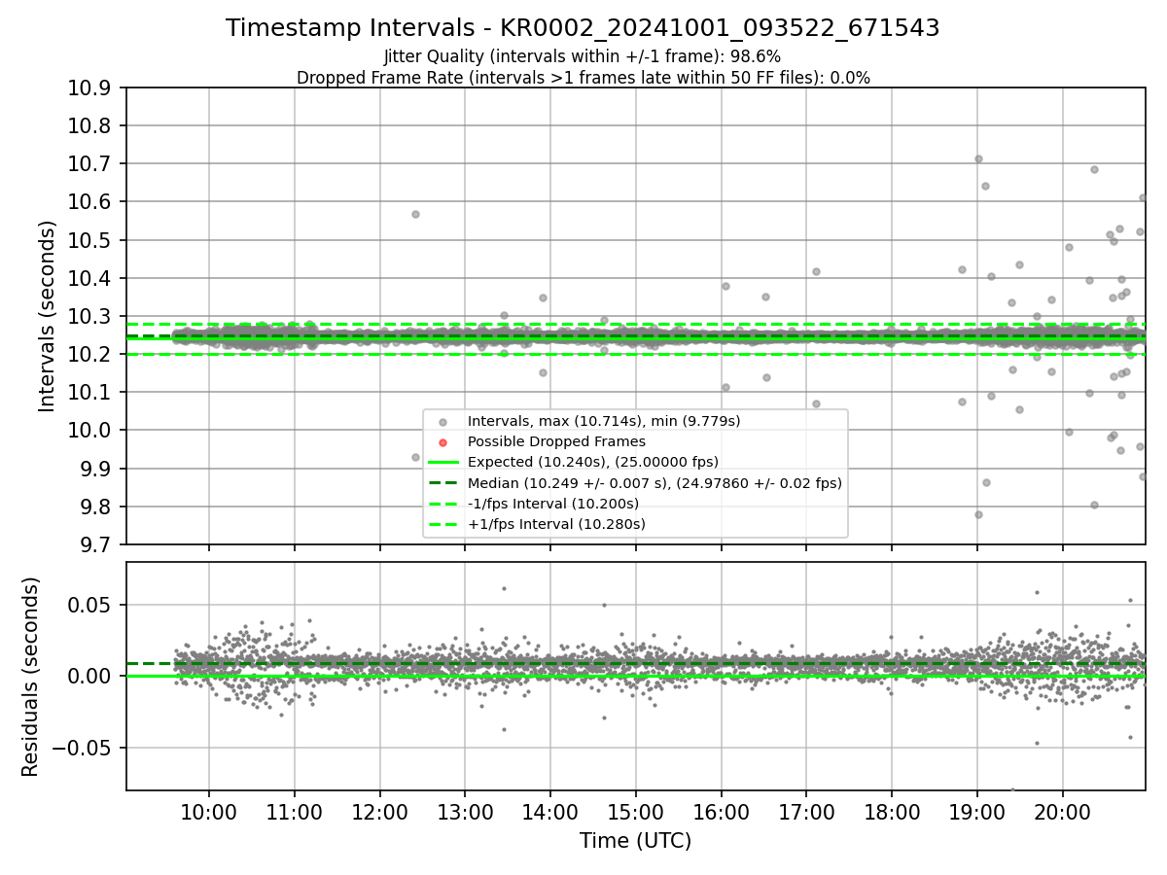Click the '10.9' y-axis tick label

point(91,88)
